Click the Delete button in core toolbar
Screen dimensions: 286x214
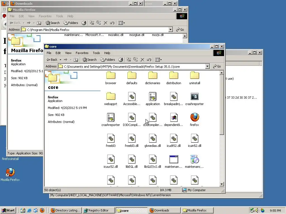[x=142, y=60]
